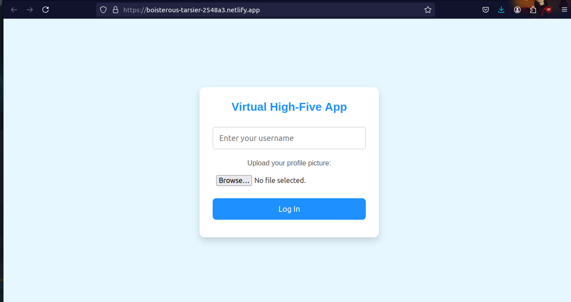Open the Firefox account menu

tap(517, 10)
